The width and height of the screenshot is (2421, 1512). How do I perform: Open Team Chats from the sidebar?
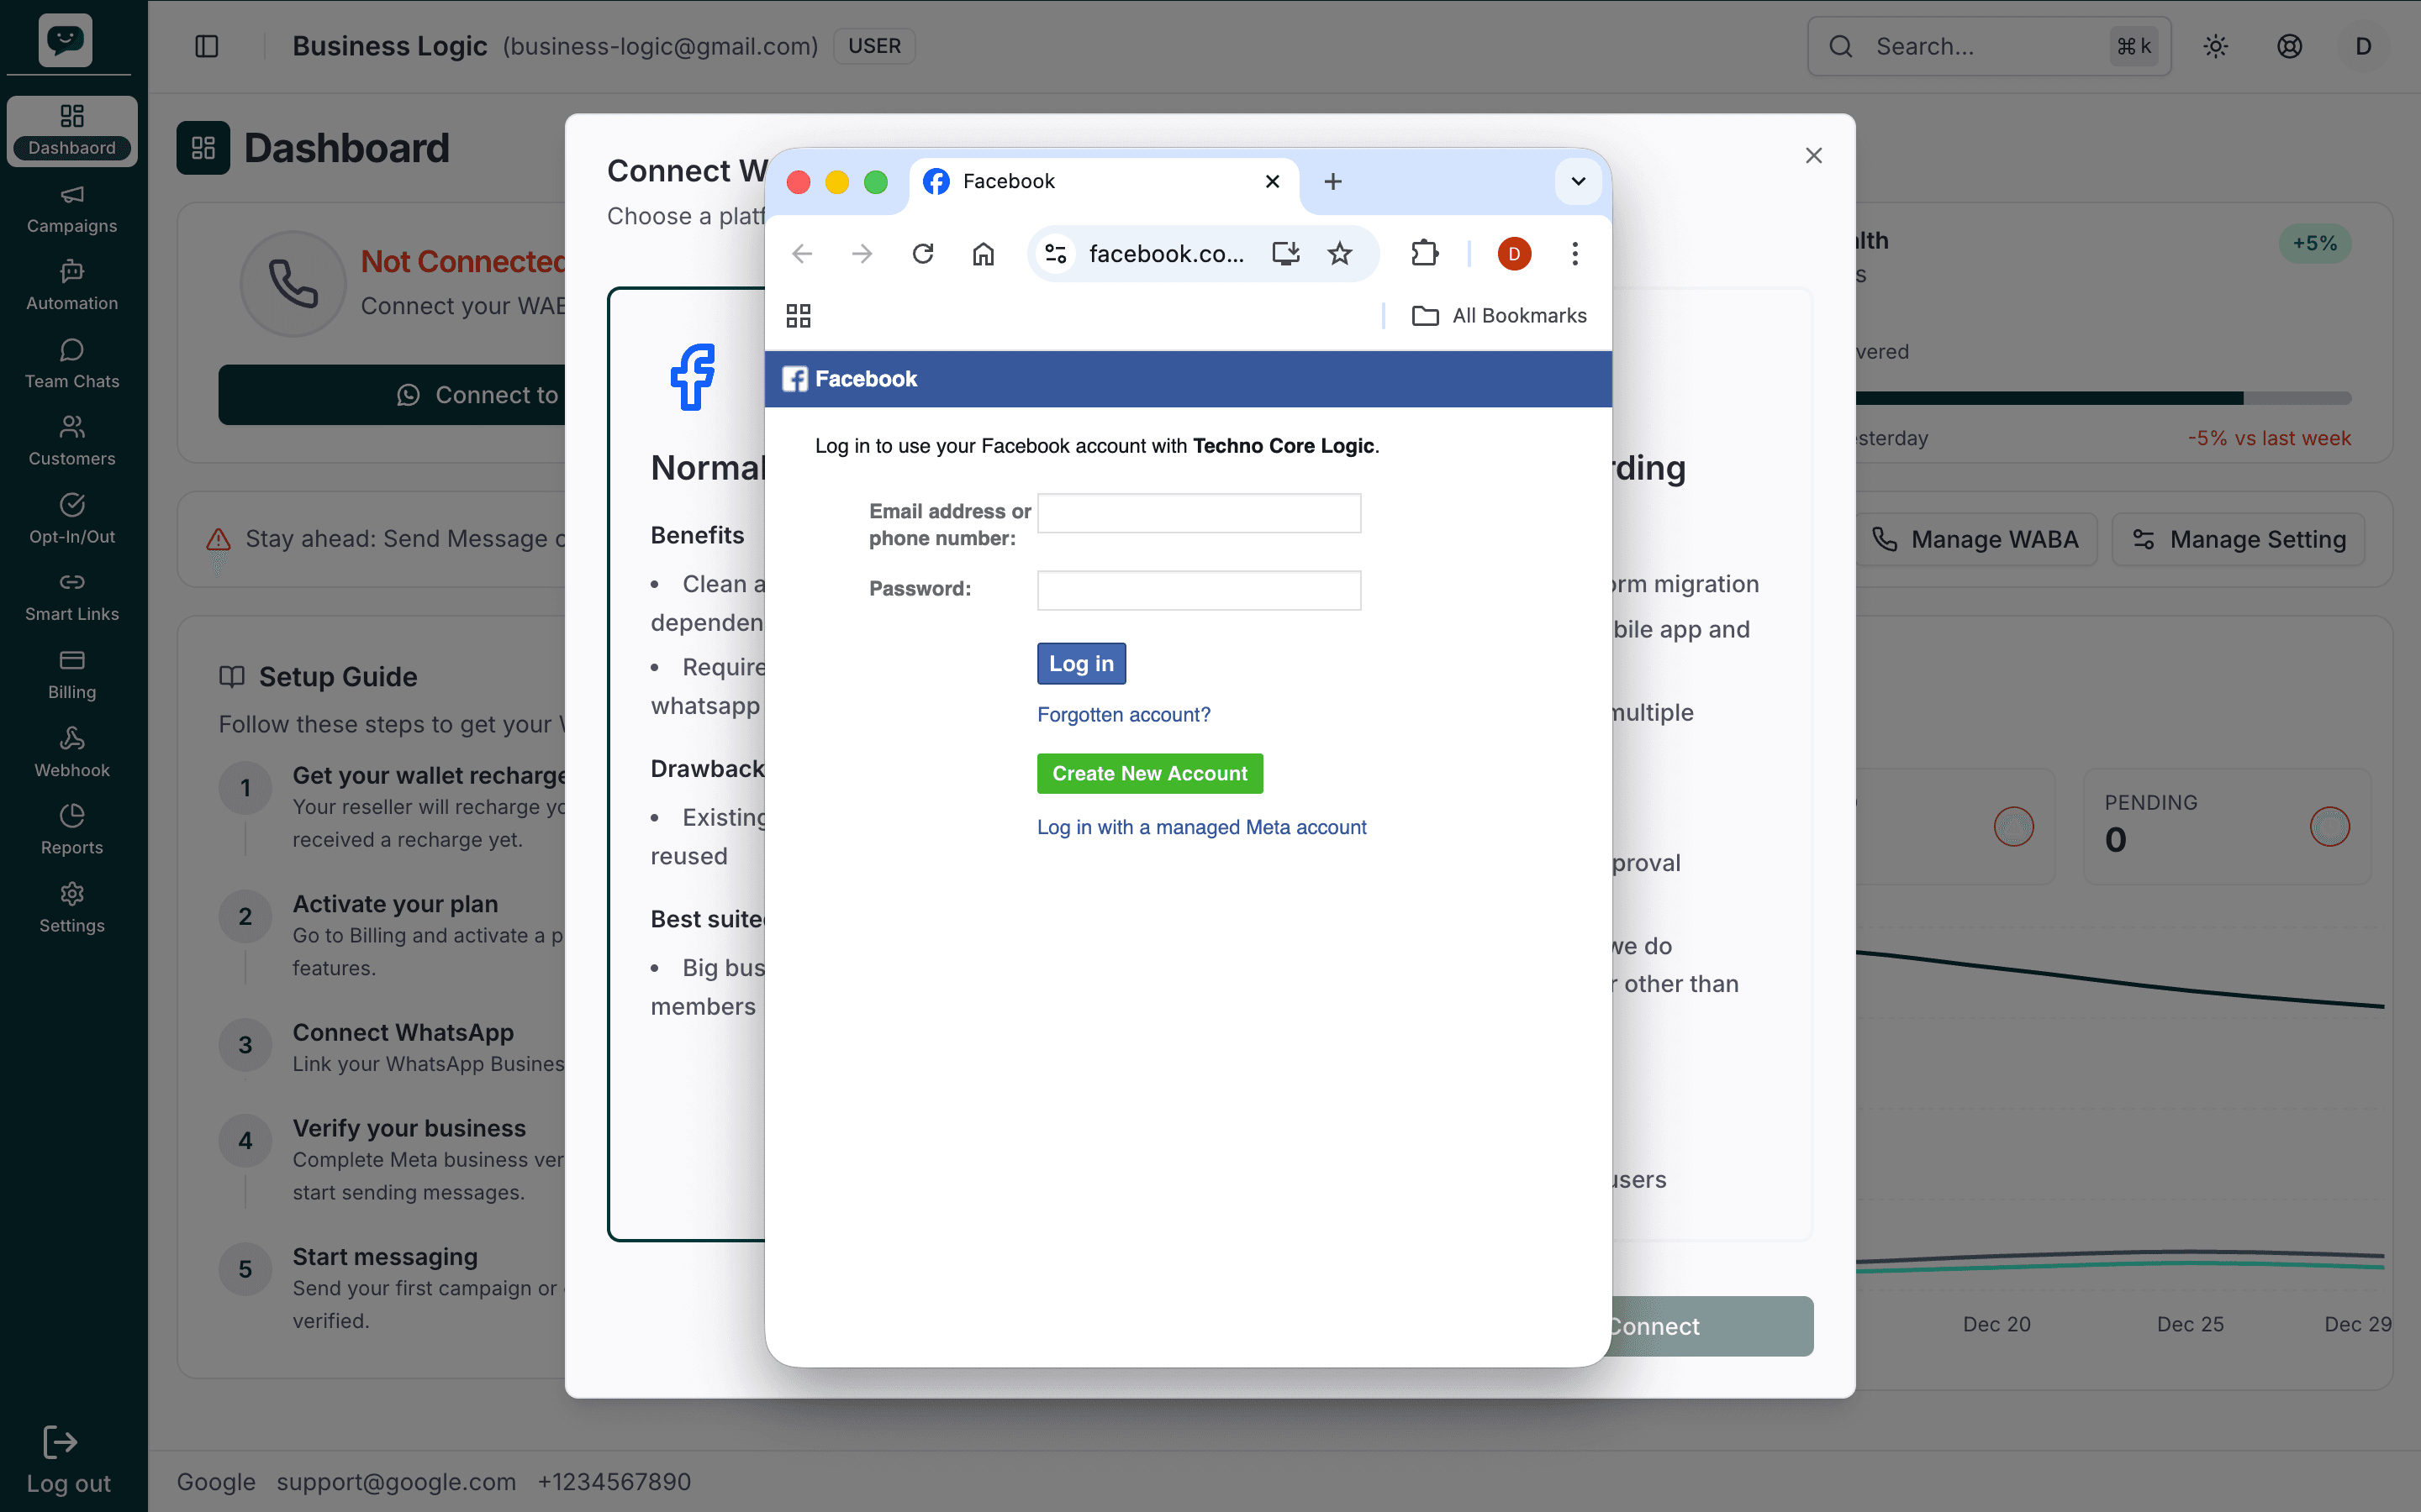tap(72, 364)
